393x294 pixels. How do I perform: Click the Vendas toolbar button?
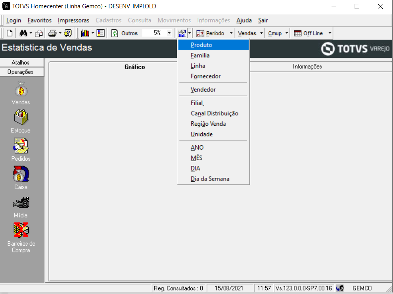(x=247, y=33)
